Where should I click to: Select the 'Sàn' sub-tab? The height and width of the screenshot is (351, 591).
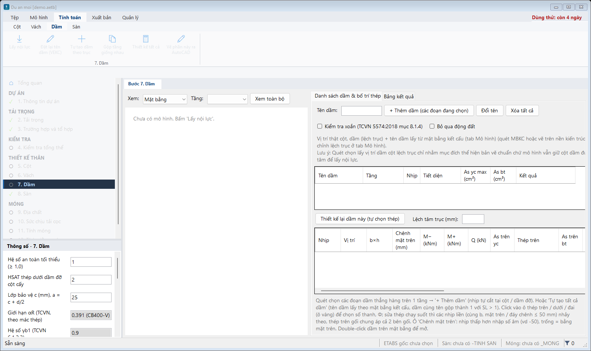[76, 27]
